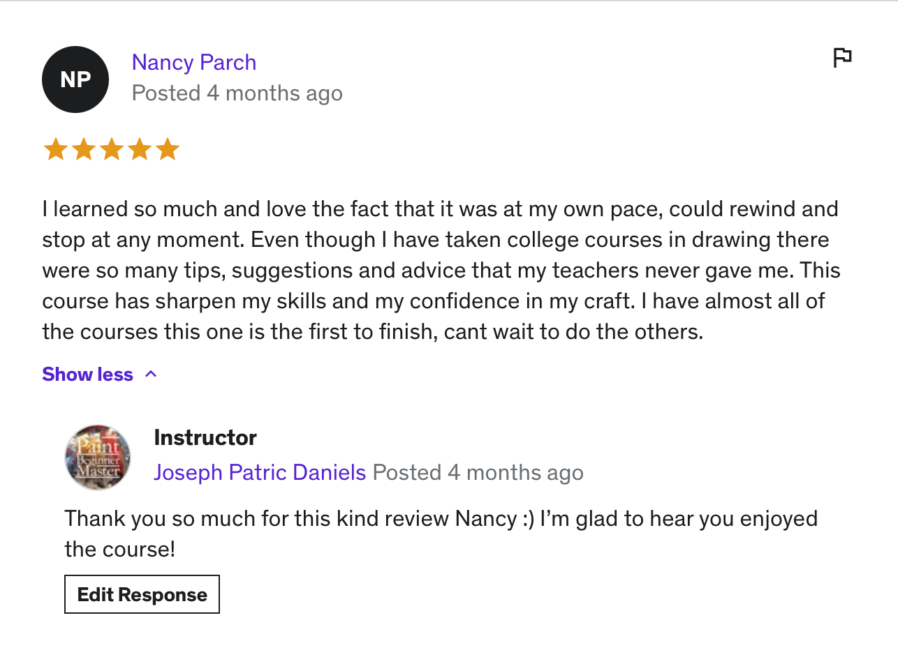Click Nancy's 'Posted 4 months ago' timestamp

coord(237,93)
